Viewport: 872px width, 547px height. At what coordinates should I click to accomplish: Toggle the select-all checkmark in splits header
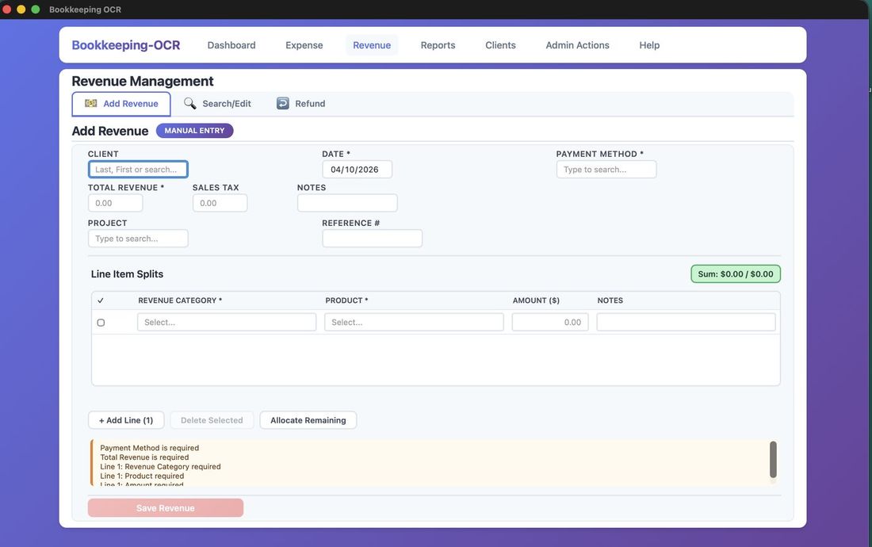99,299
